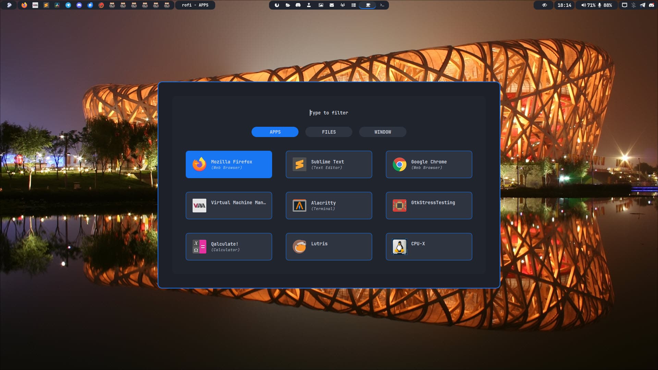Launch Mozilla Firefox from the rofi app grid
Screen dimensions: 658x370
tap(229, 164)
